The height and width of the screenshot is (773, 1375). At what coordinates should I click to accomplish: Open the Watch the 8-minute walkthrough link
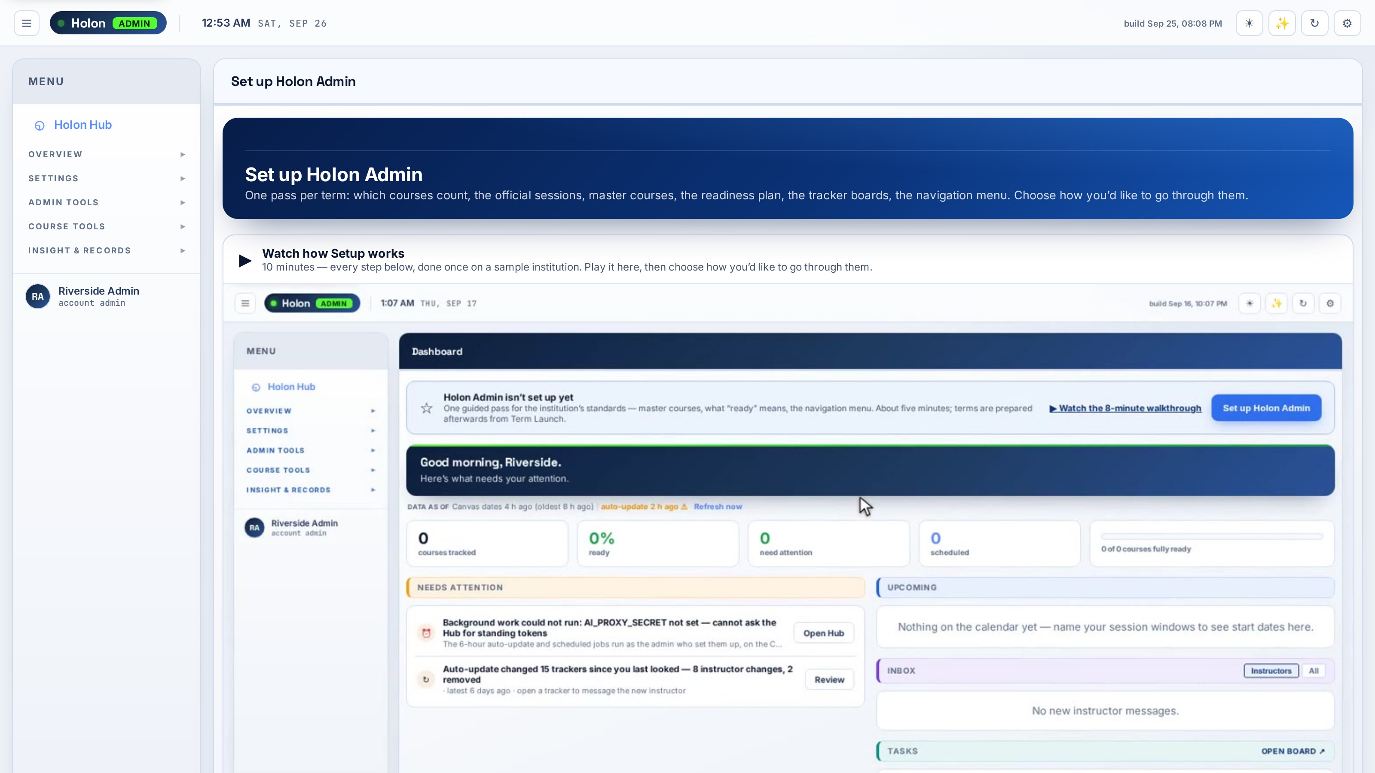click(x=1125, y=408)
